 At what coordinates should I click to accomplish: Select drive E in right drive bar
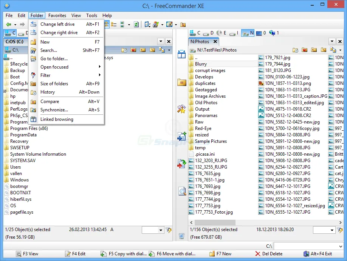click(x=221, y=33)
